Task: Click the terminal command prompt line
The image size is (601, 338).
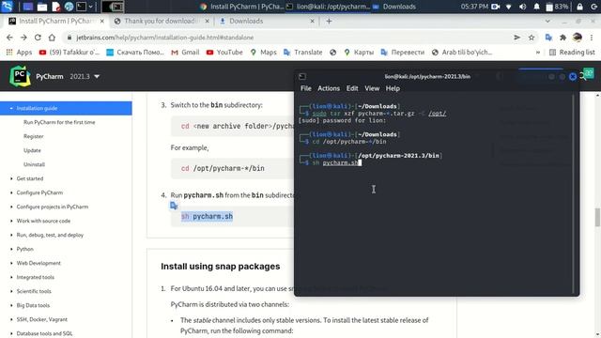Action: click(x=331, y=162)
